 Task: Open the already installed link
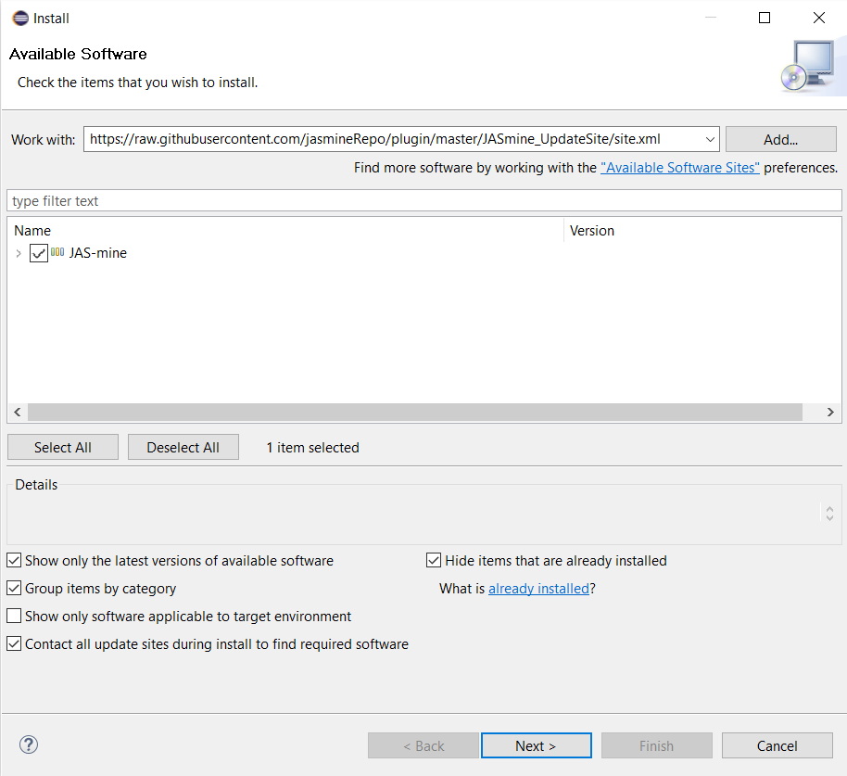click(x=538, y=589)
